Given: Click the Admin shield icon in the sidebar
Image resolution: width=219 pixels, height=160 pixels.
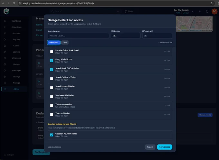Looking at the screenshot, I should pyautogui.click(x=5, y=89).
